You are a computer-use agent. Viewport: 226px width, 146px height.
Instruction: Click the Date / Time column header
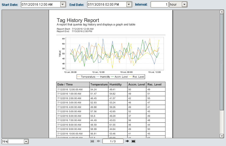coord(65,84)
